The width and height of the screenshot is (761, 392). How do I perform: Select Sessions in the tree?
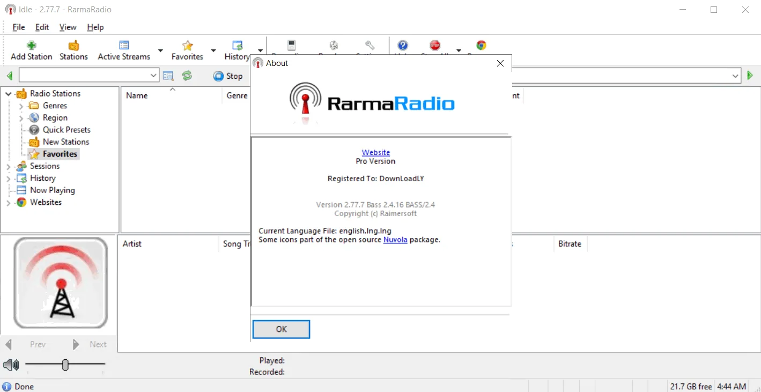tap(45, 166)
